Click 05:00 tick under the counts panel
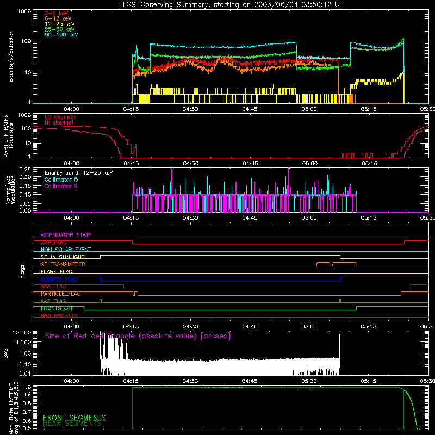The width and height of the screenshot is (435, 435). (x=309, y=109)
